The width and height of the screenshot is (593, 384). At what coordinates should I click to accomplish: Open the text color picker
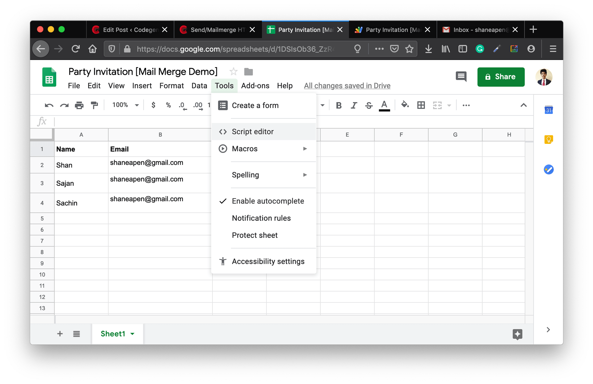[x=384, y=105]
